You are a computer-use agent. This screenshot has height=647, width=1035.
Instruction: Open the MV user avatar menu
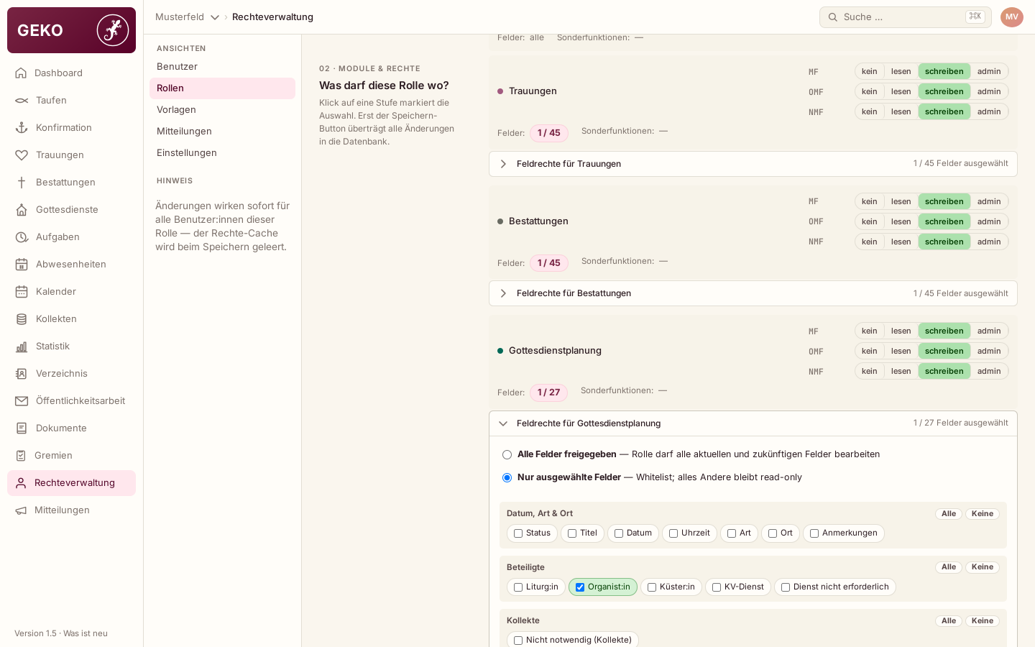click(x=1012, y=17)
